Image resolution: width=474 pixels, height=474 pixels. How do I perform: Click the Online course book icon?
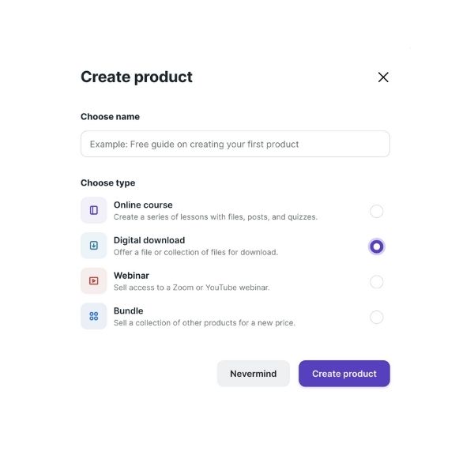tap(94, 210)
